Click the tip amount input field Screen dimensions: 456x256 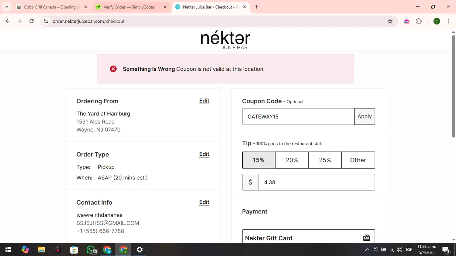[317, 182]
